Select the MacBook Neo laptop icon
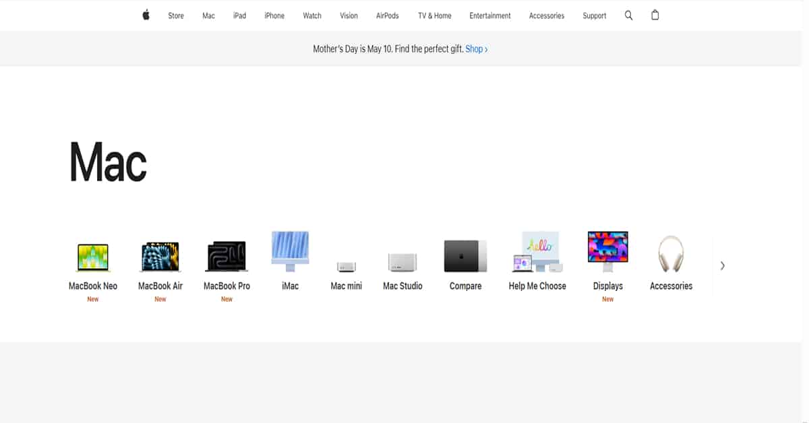This screenshot has height=423, width=809. coord(93,257)
